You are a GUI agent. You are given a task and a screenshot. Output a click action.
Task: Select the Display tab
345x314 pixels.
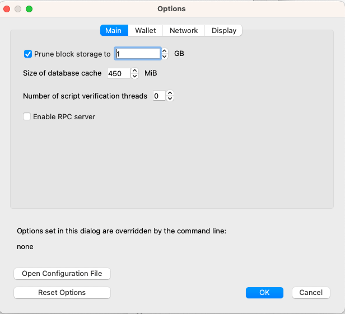[223, 31]
